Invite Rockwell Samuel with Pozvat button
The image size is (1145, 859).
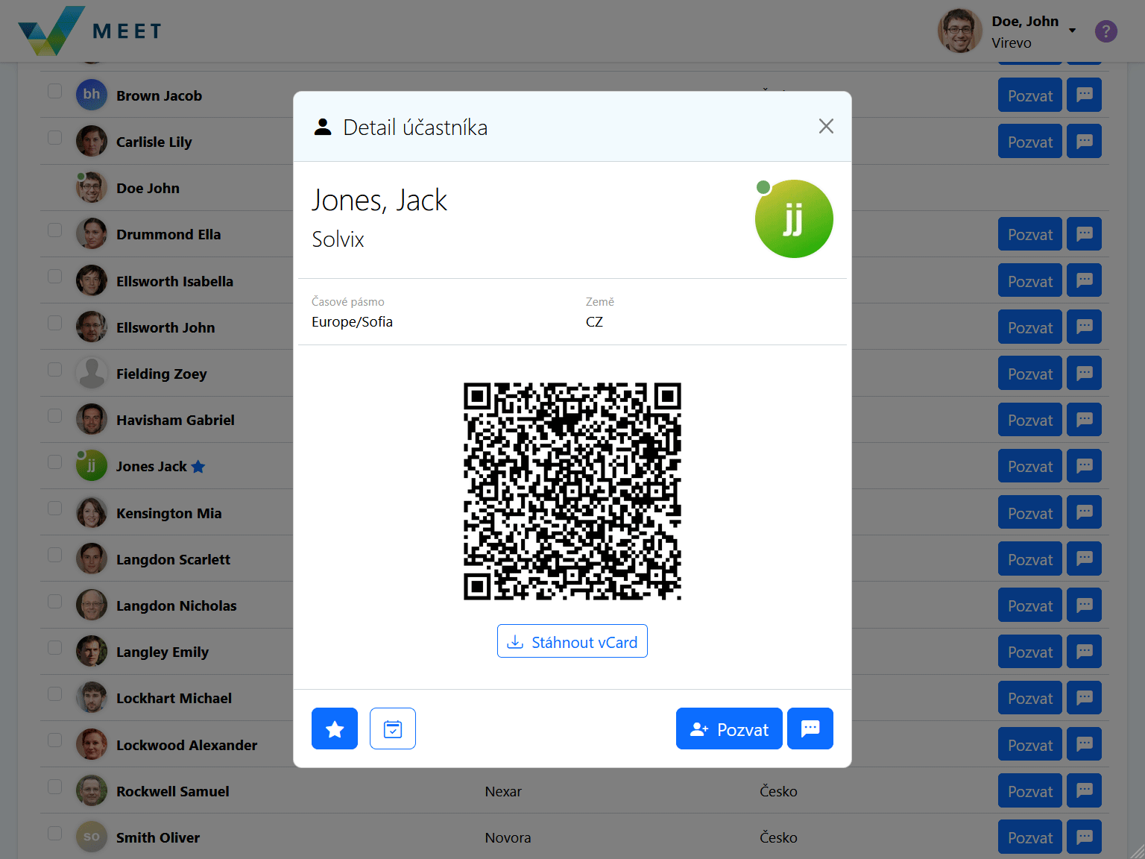[1030, 790]
